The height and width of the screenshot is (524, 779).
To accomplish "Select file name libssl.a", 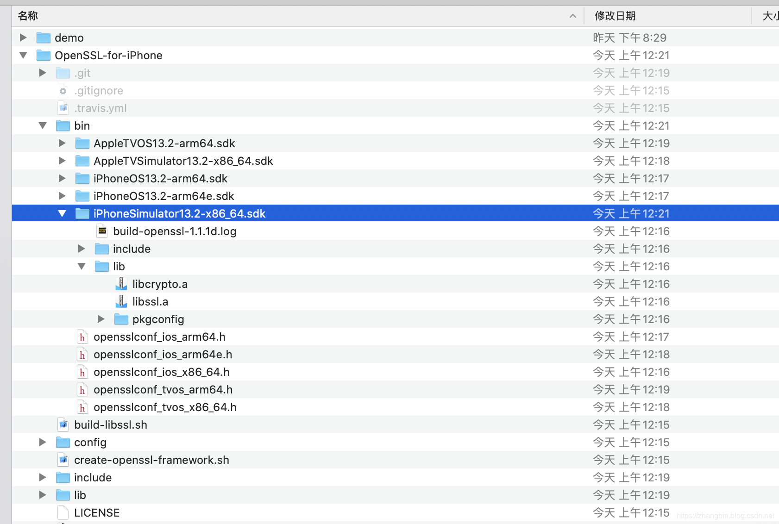I will click(150, 301).
